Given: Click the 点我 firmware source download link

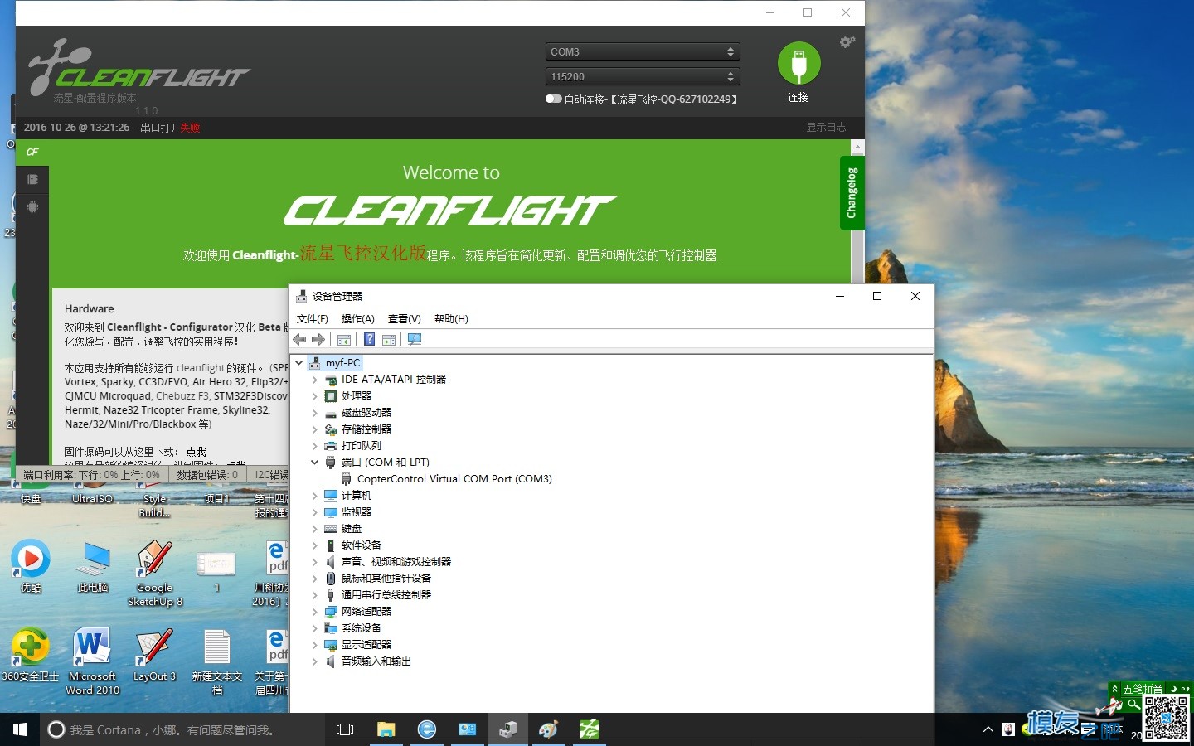Looking at the screenshot, I should pos(197,452).
